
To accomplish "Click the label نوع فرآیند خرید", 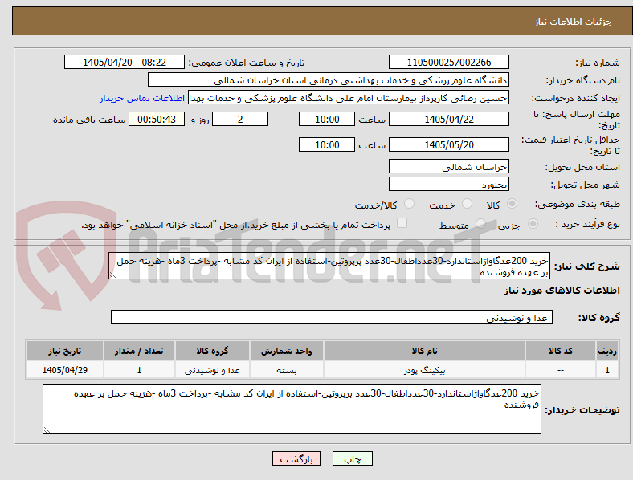I will point(588,224).
